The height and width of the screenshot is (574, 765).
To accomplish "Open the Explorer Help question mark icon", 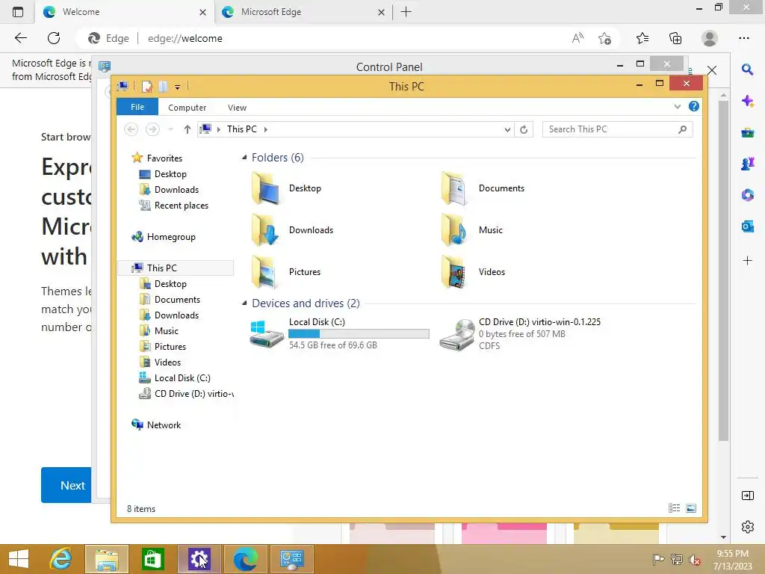I will (694, 106).
